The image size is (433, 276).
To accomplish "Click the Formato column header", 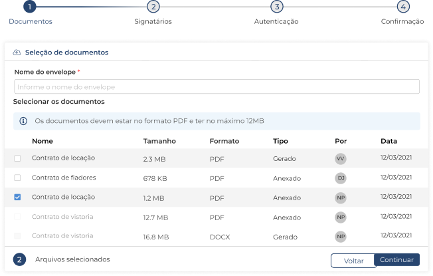I will [x=224, y=141].
